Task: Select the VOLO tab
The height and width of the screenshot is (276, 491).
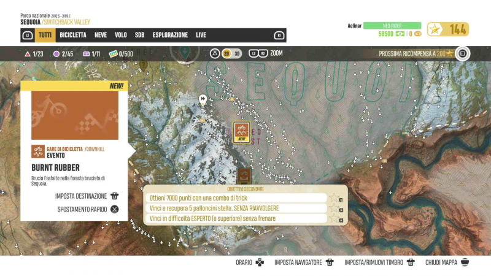Action: [x=120, y=35]
